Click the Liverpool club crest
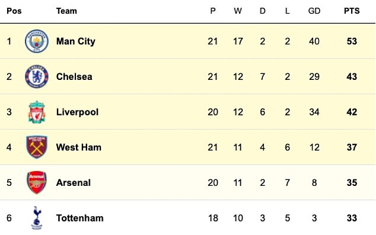376x235 pixels. [x=37, y=112]
